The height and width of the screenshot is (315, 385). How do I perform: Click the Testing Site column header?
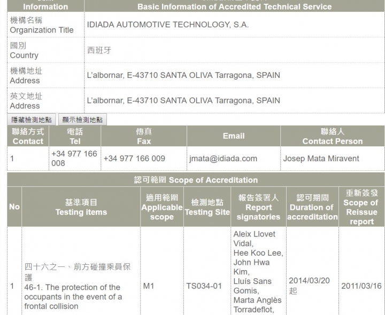pos(207,207)
